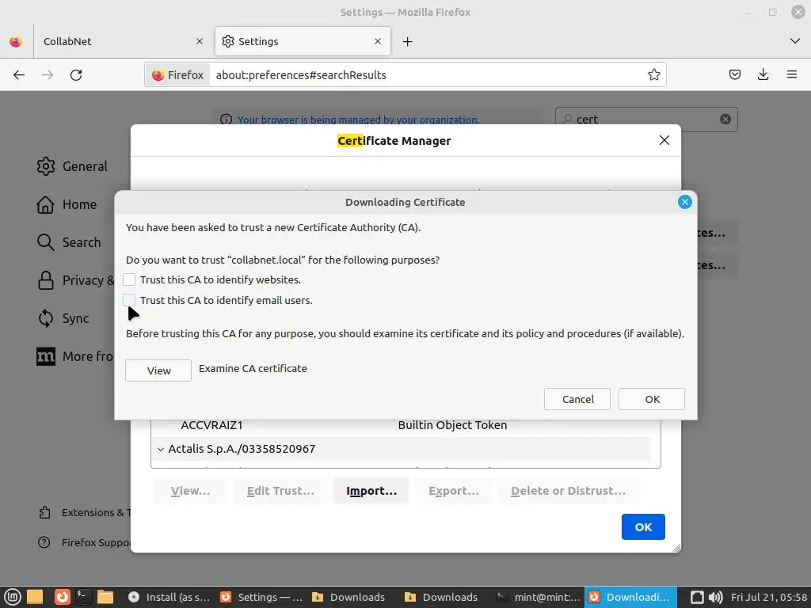Image resolution: width=811 pixels, height=608 pixels.
Task: Click the settings search field containing cert
Action: pos(646,120)
